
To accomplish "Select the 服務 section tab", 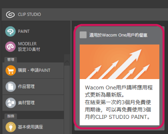I will (11, 116).
